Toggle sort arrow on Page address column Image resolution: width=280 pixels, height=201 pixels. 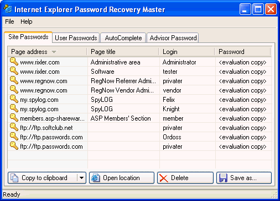(54, 52)
